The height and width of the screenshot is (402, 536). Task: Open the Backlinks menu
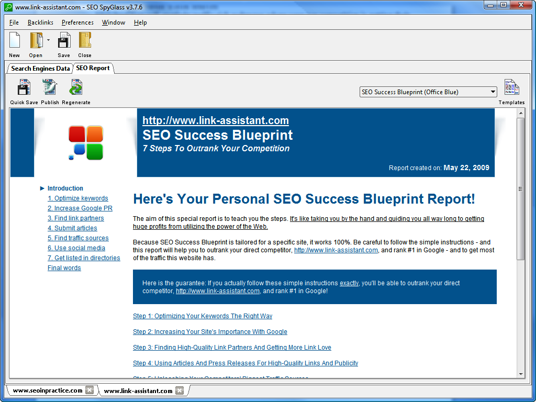coord(40,23)
